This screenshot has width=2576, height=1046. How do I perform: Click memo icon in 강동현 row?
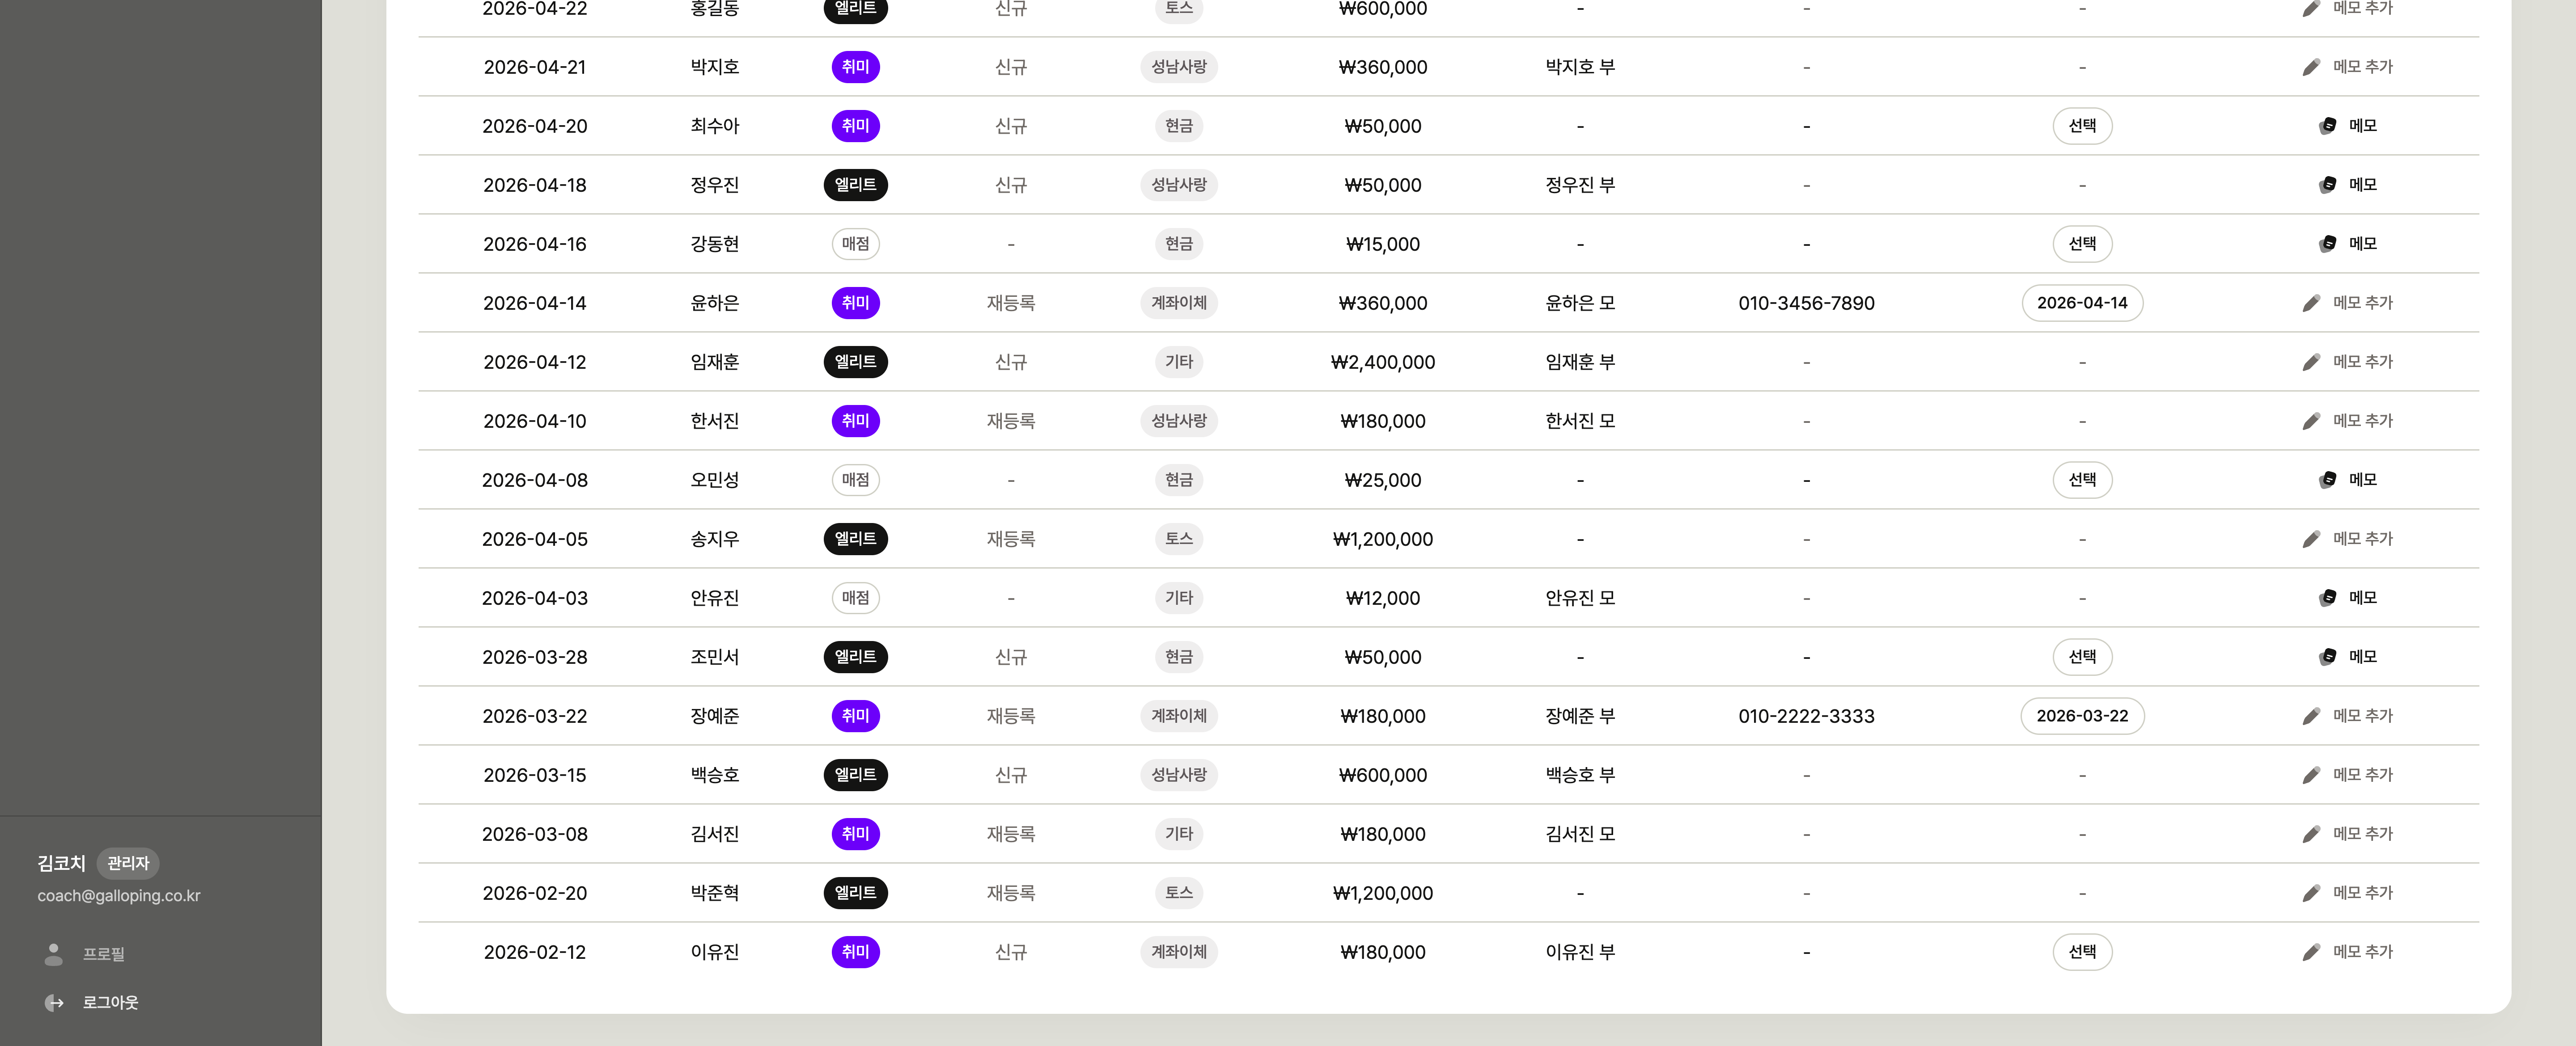(2328, 244)
